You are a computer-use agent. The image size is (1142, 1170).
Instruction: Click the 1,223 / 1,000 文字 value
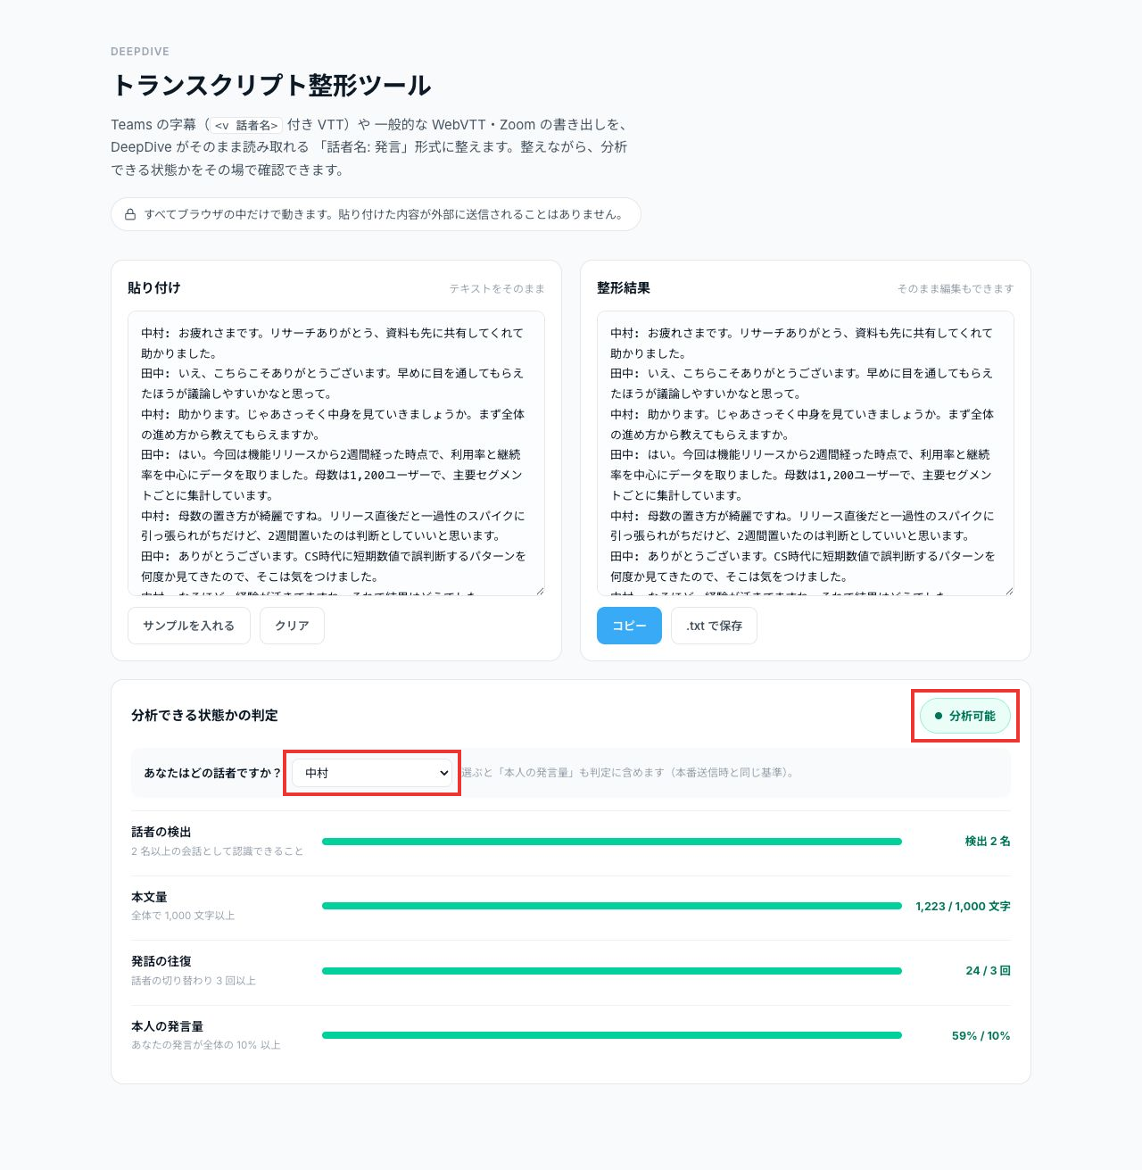tap(963, 906)
